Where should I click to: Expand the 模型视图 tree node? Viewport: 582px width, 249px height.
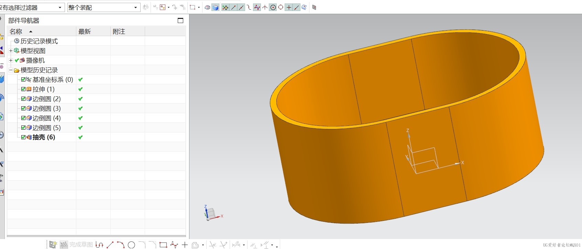point(11,51)
